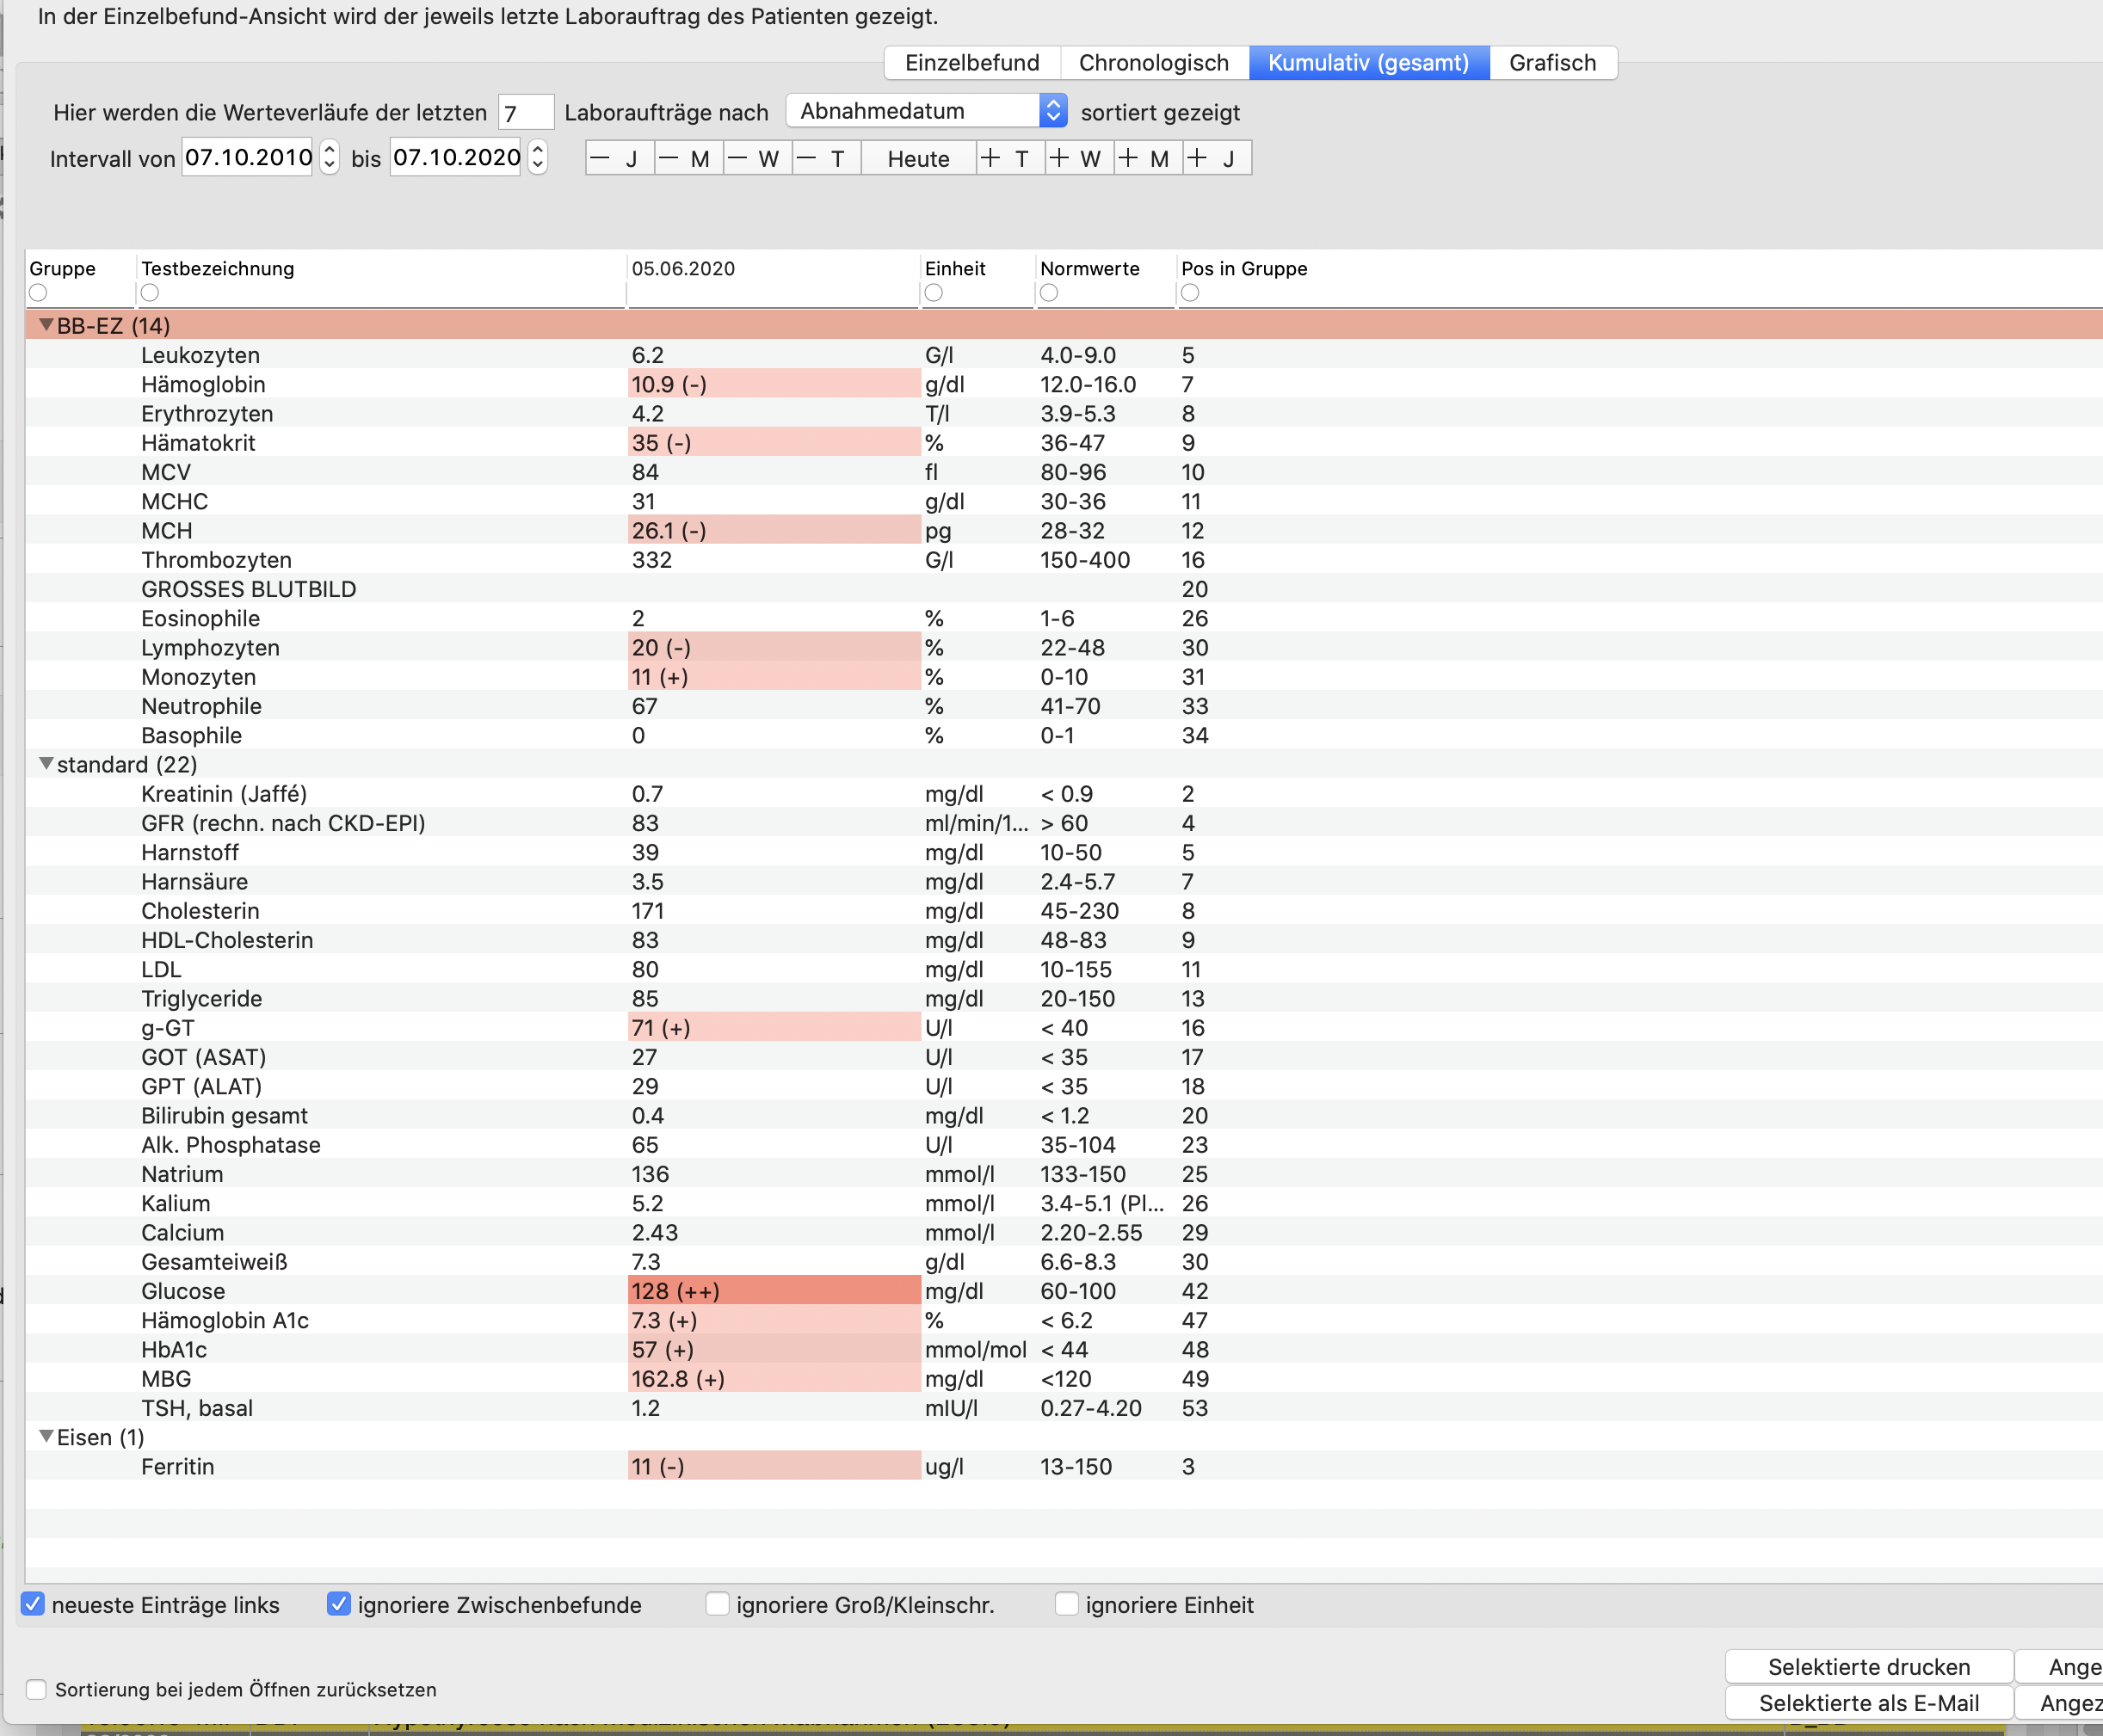Collapse the standard (22) group
Screen dimensions: 2103x1736
pos(46,764)
